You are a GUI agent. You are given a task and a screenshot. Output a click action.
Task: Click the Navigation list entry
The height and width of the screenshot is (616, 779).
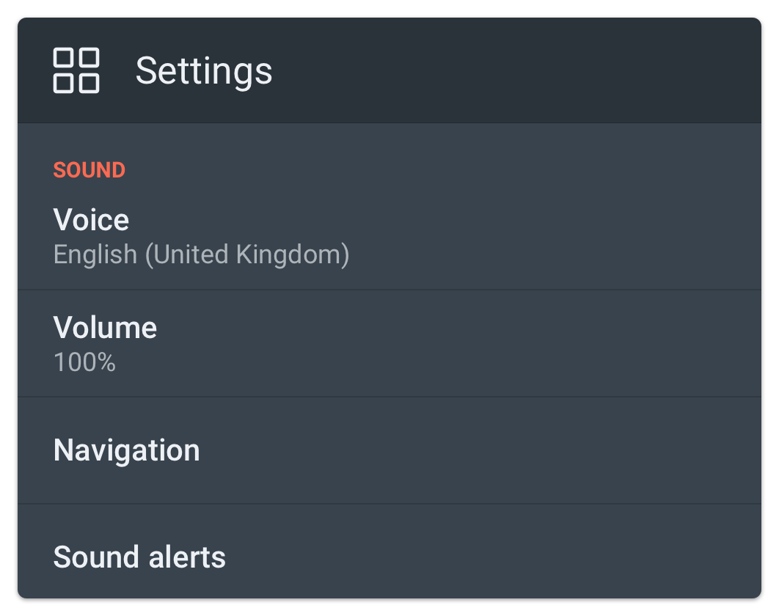pyautogui.click(x=126, y=450)
